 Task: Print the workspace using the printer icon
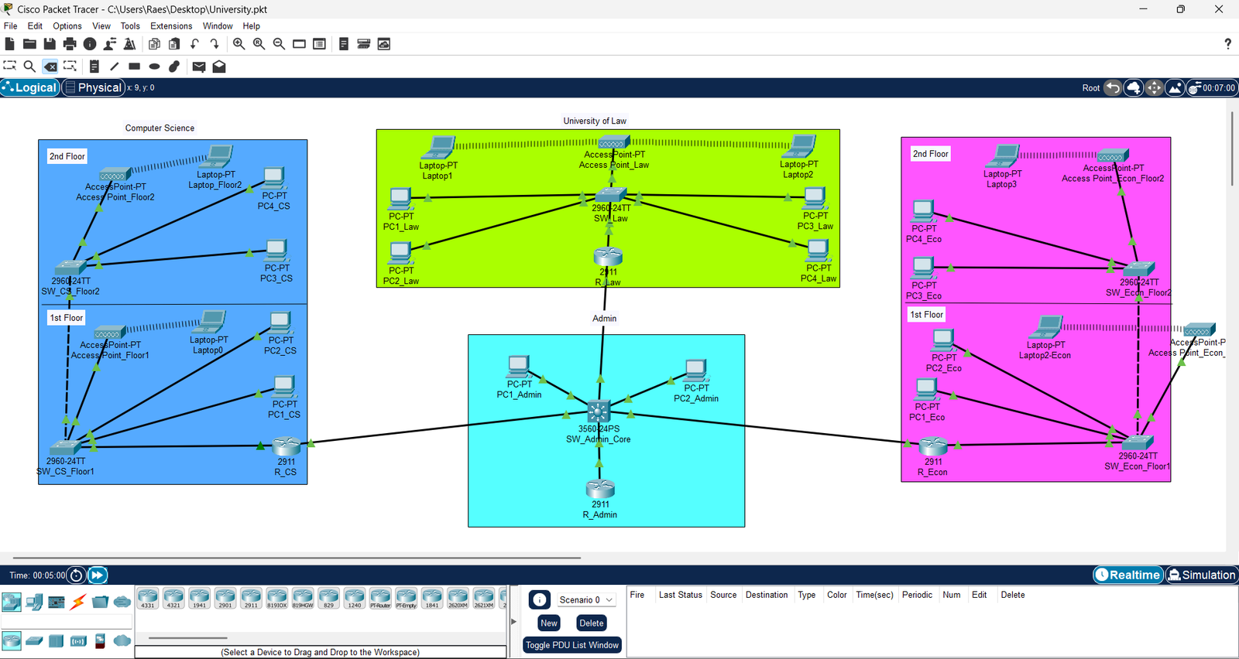point(70,44)
